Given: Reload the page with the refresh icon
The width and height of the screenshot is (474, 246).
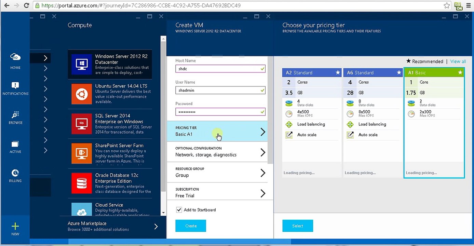Looking at the screenshot, I should 27,6.
